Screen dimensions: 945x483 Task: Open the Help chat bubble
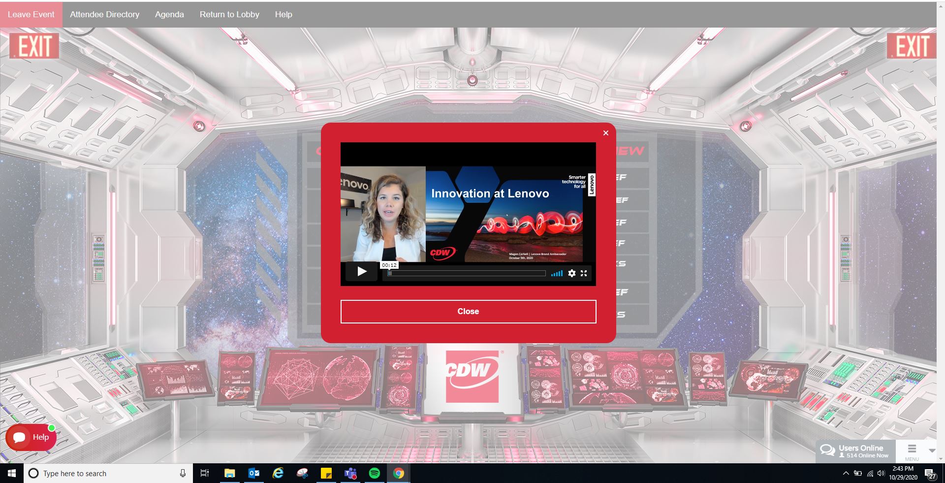[31, 437]
